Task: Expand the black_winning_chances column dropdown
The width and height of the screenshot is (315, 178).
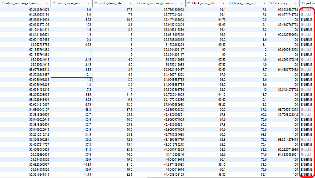Action: (182, 3)
